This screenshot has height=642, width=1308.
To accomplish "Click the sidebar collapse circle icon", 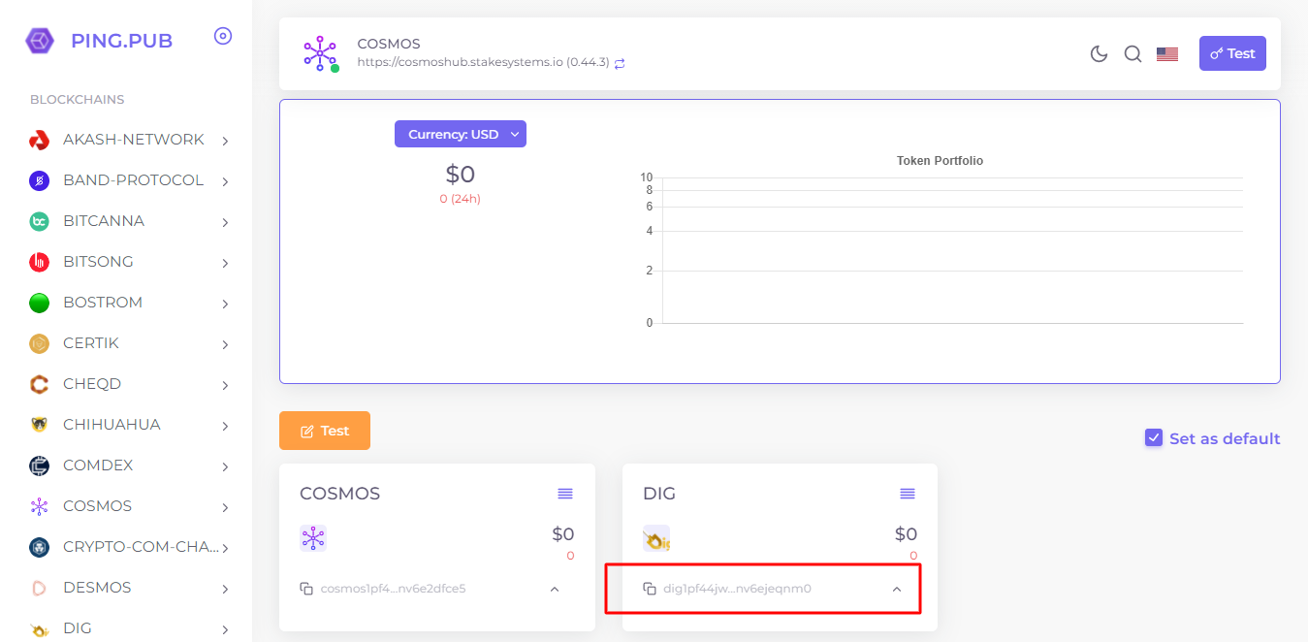I will [x=223, y=37].
